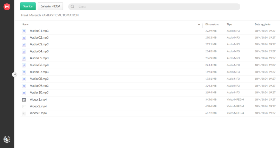Sort files by Data aggiunta column

pos(262,24)
